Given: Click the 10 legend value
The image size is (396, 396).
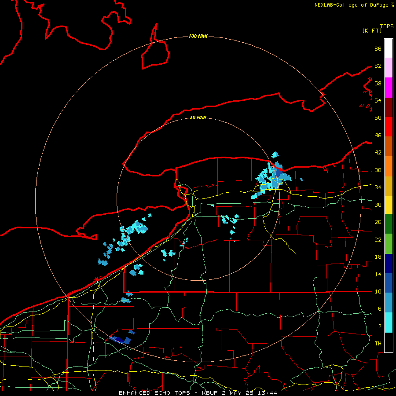Looking at the screenshot, I should (x=378, y=292).
